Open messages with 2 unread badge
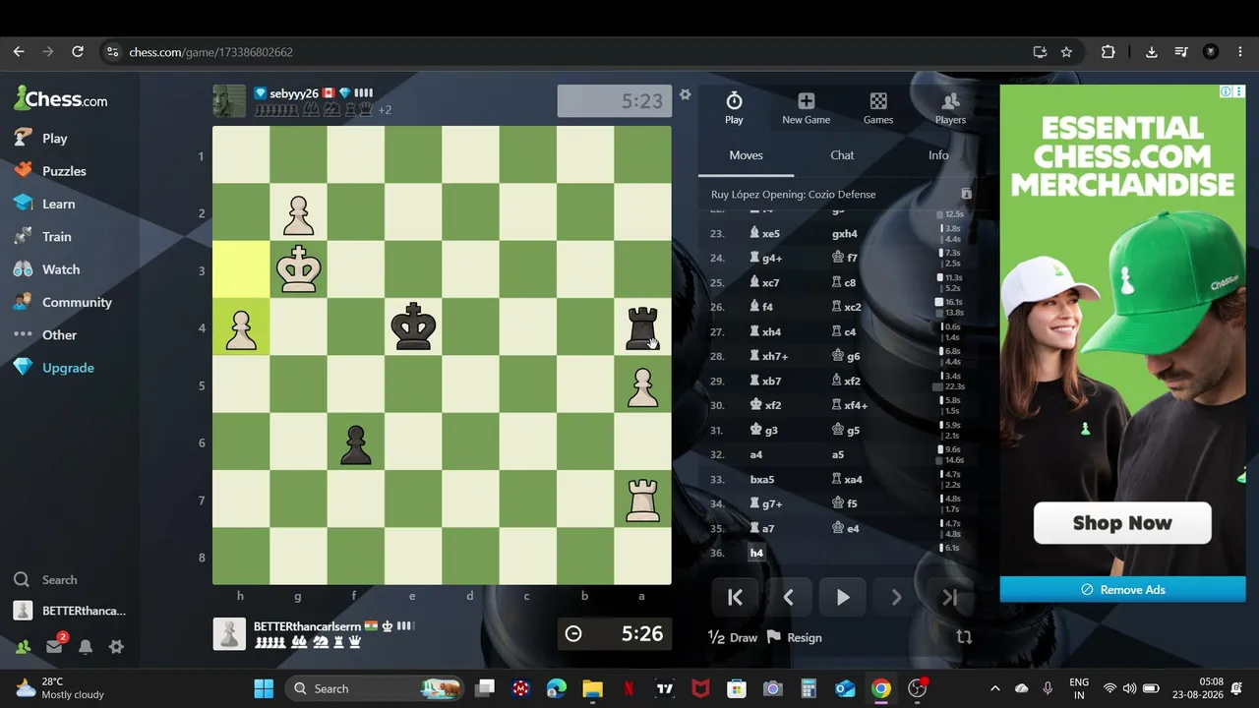Image resolution: width=1259 pixels, height=708 pixels. [x=55, y=646]
